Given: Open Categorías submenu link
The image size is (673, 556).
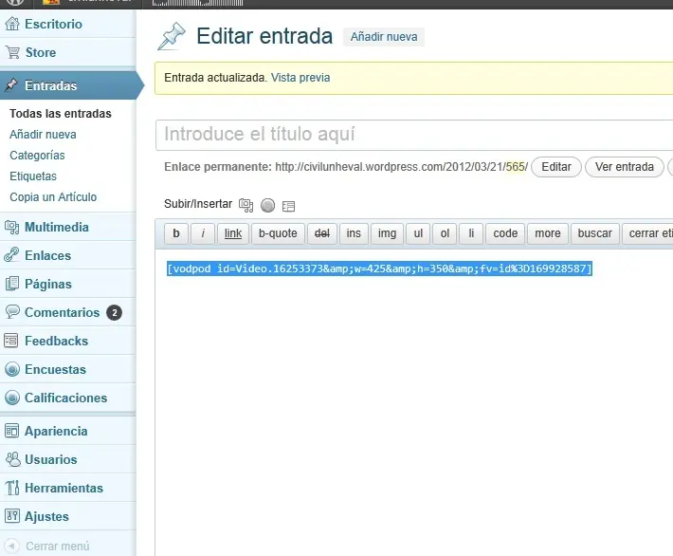Looking at the screenshot, I should click(x=37, y=155).
